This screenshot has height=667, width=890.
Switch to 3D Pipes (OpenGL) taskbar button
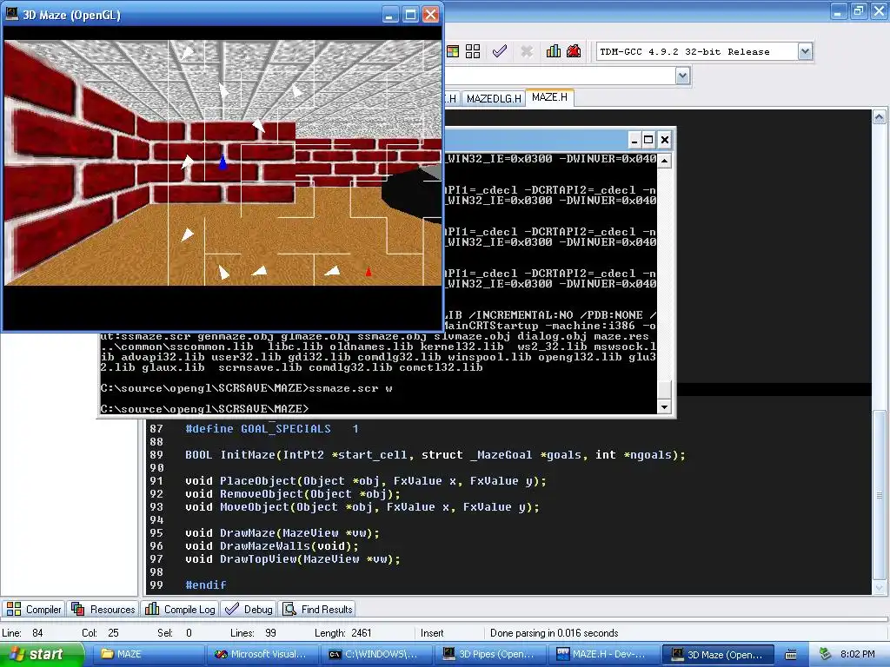pos(489,654)
